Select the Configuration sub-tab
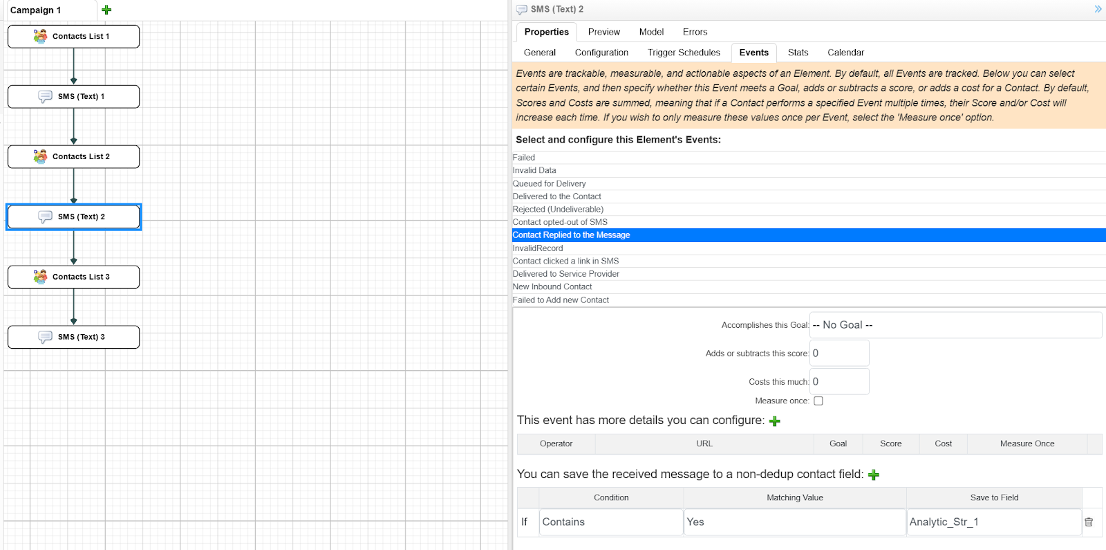Viewport: 1106px width, 550px height. point(601,53)
